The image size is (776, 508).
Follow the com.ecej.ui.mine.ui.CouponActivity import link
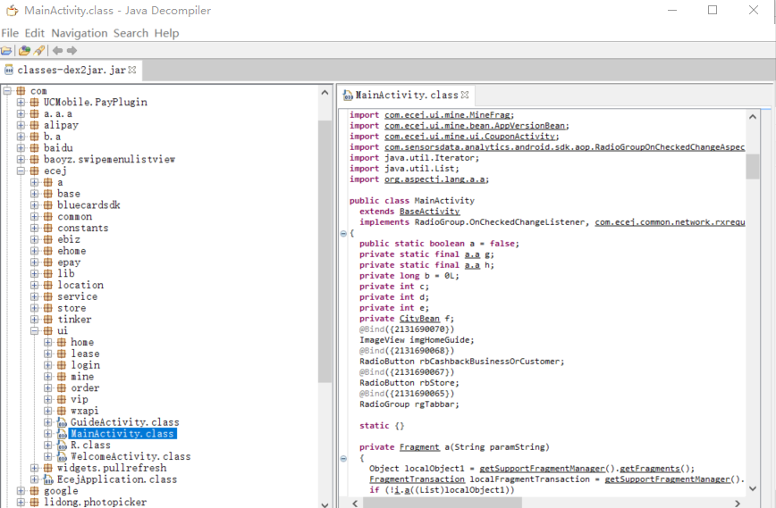(469, 137)
